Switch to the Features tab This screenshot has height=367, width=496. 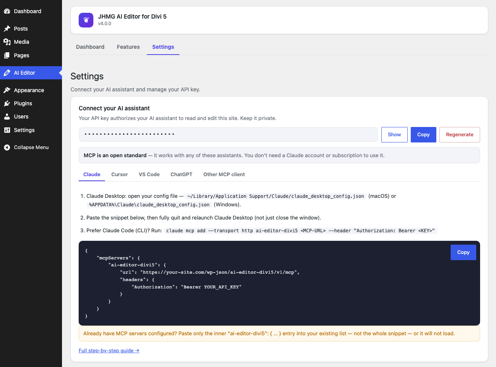(x=128, y=47)
